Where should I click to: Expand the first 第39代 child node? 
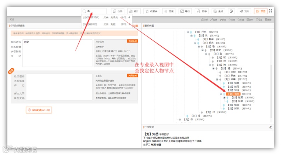click(x=224, y=98)
